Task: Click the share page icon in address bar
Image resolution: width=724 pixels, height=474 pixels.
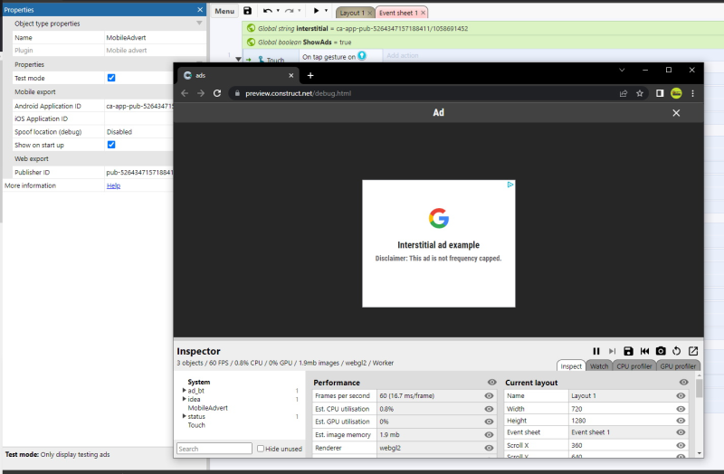Action: (x=624, y=93)
